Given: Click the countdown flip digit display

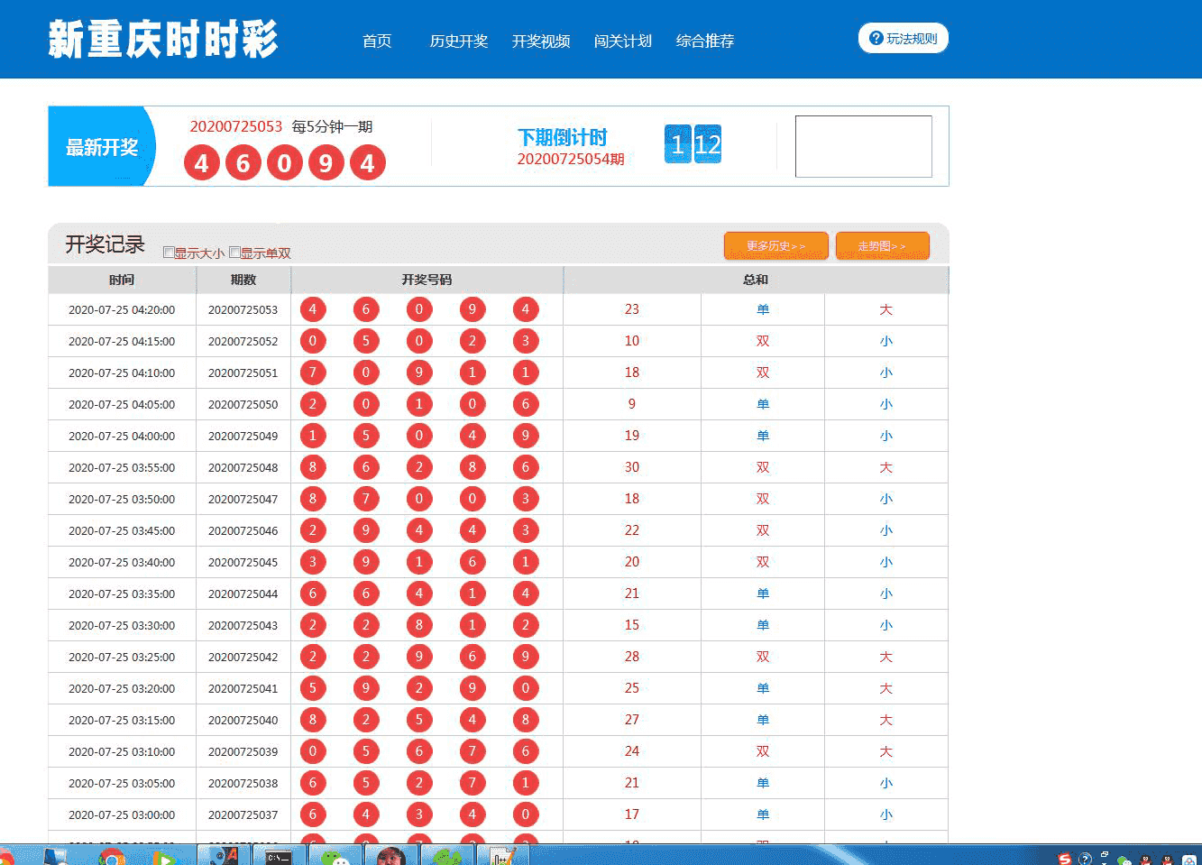Looking at the screenshot, I should click(x=692, y=143).
